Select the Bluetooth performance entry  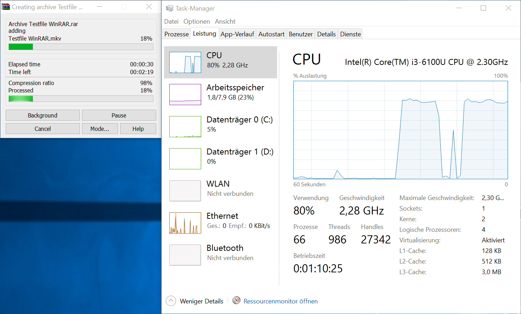click(x=221, y=255)
